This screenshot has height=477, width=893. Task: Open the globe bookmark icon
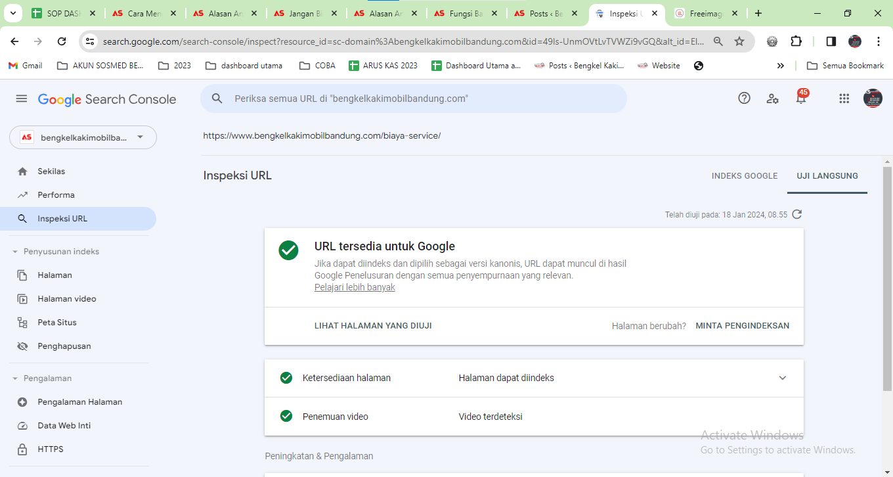(699, 66)
